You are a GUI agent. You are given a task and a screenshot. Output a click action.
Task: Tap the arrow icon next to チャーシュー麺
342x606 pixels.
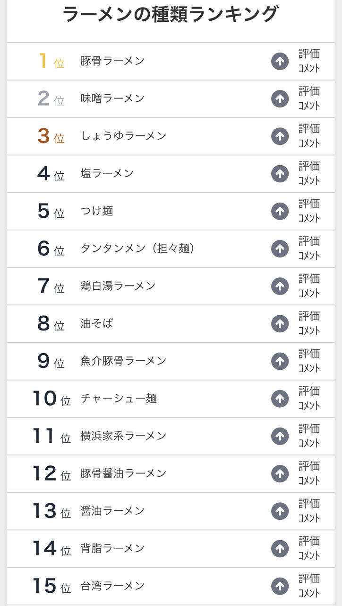(280, 399)
